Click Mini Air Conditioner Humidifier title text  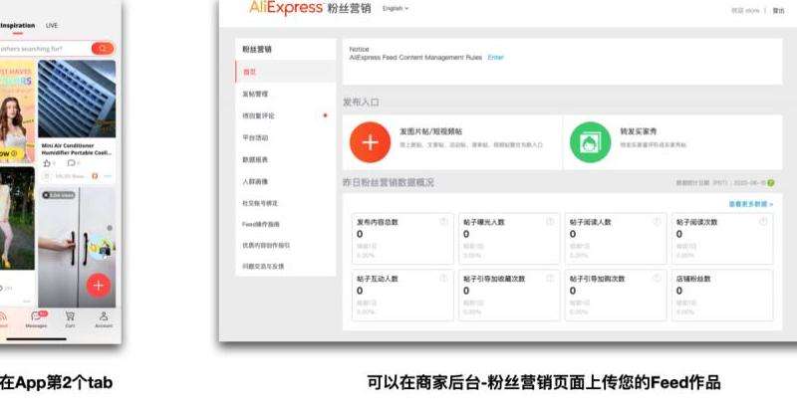[77, 149]
